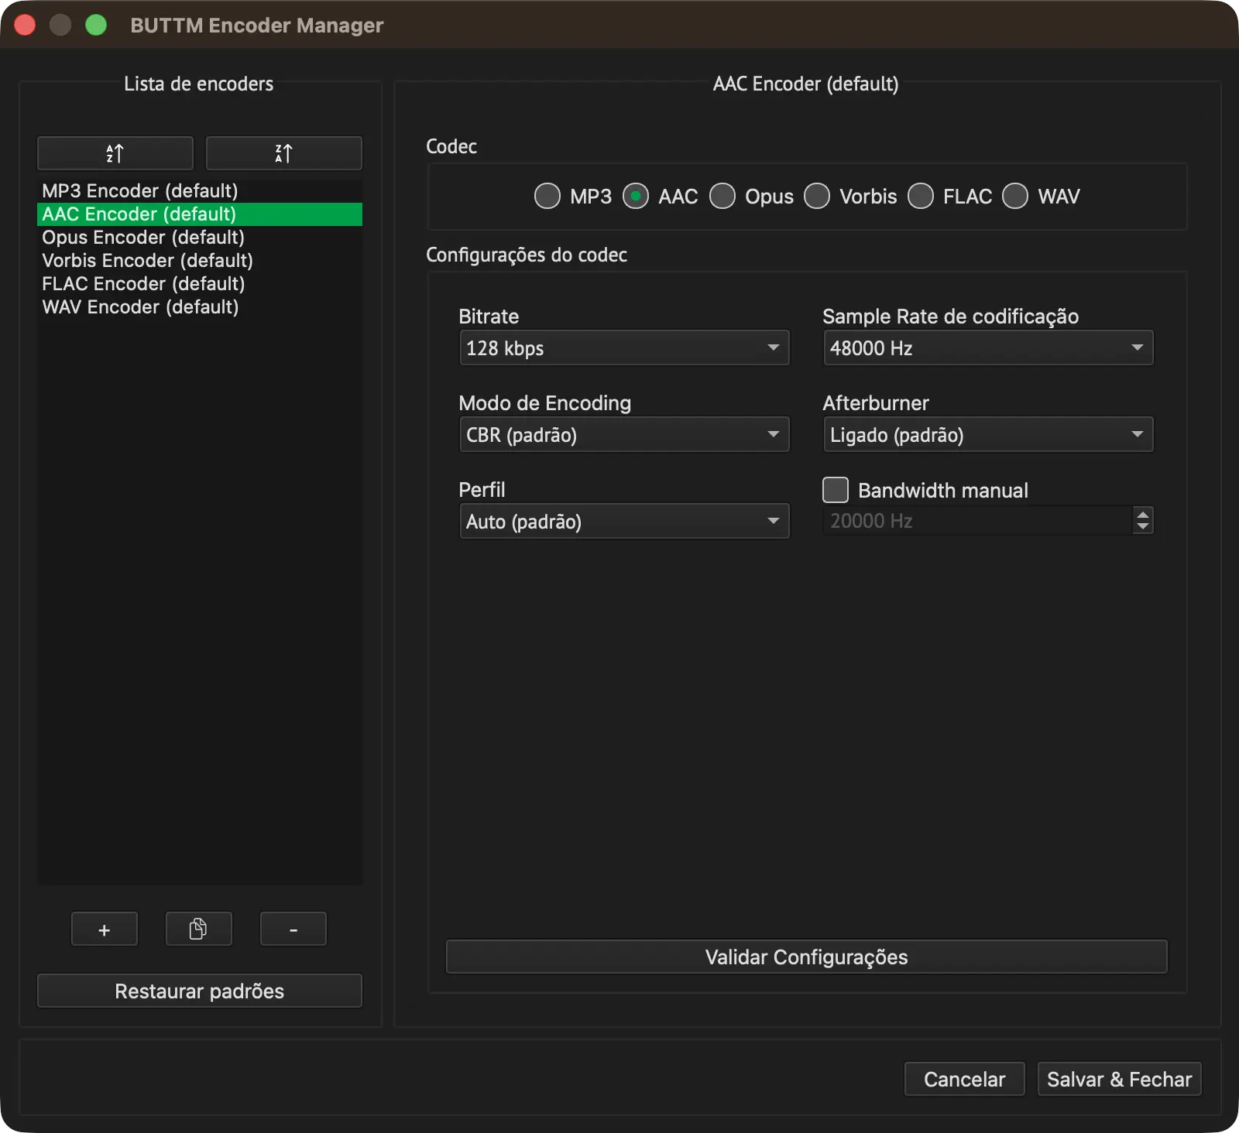
Task: Remove selected encoder with minus button
Action: coord(293,929)
